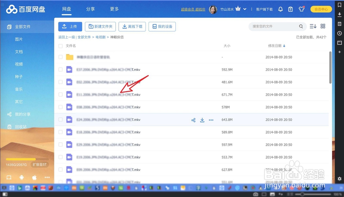Click the computer client icon in sidebar bottom

point(9,177)
